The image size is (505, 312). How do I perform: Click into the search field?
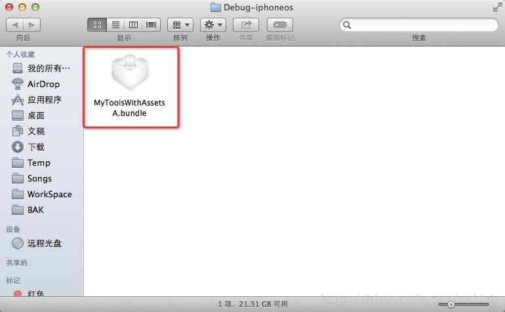pos(418,25)
